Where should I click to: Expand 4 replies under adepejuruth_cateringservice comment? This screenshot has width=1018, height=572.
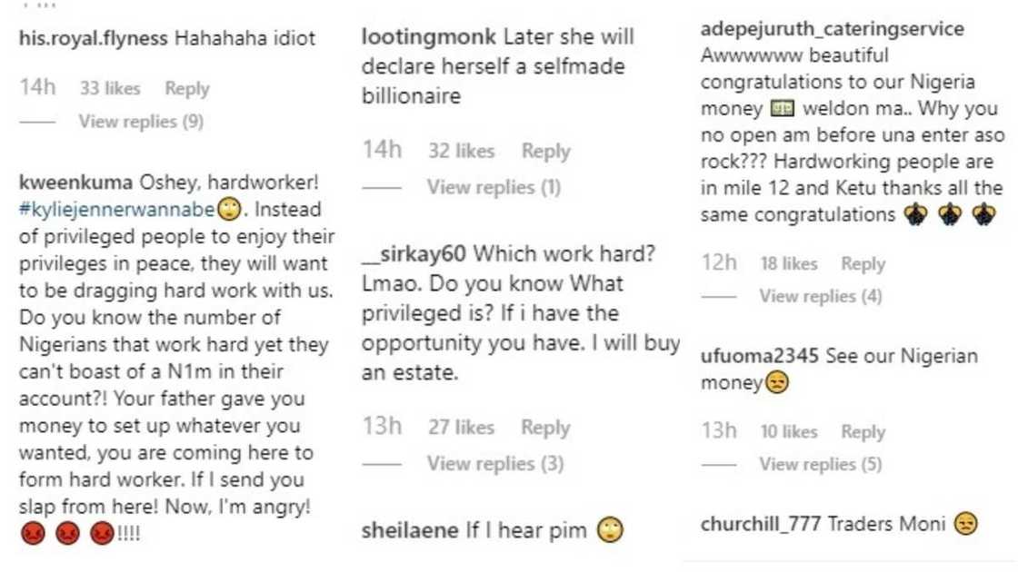tap(820, 296)
